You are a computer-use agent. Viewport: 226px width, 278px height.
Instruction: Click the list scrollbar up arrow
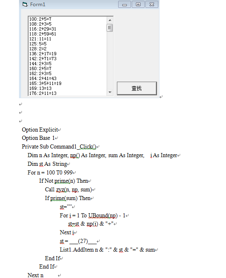tap(110, 20)
